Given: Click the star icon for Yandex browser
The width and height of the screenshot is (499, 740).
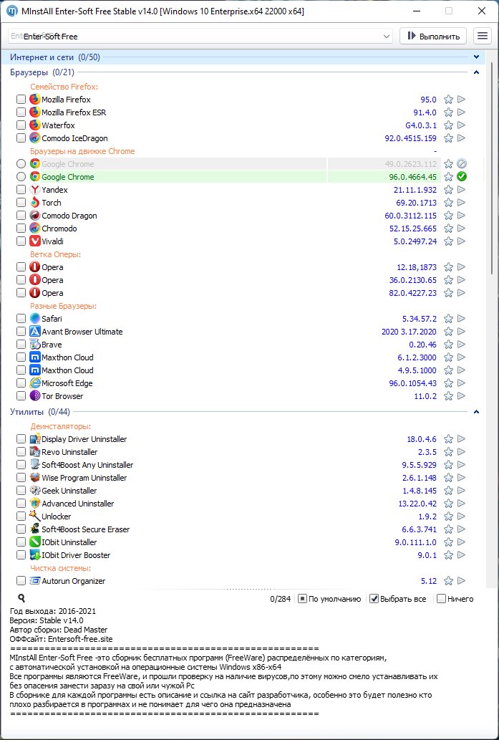Looking at the screenshot, I should coord(449,190).
